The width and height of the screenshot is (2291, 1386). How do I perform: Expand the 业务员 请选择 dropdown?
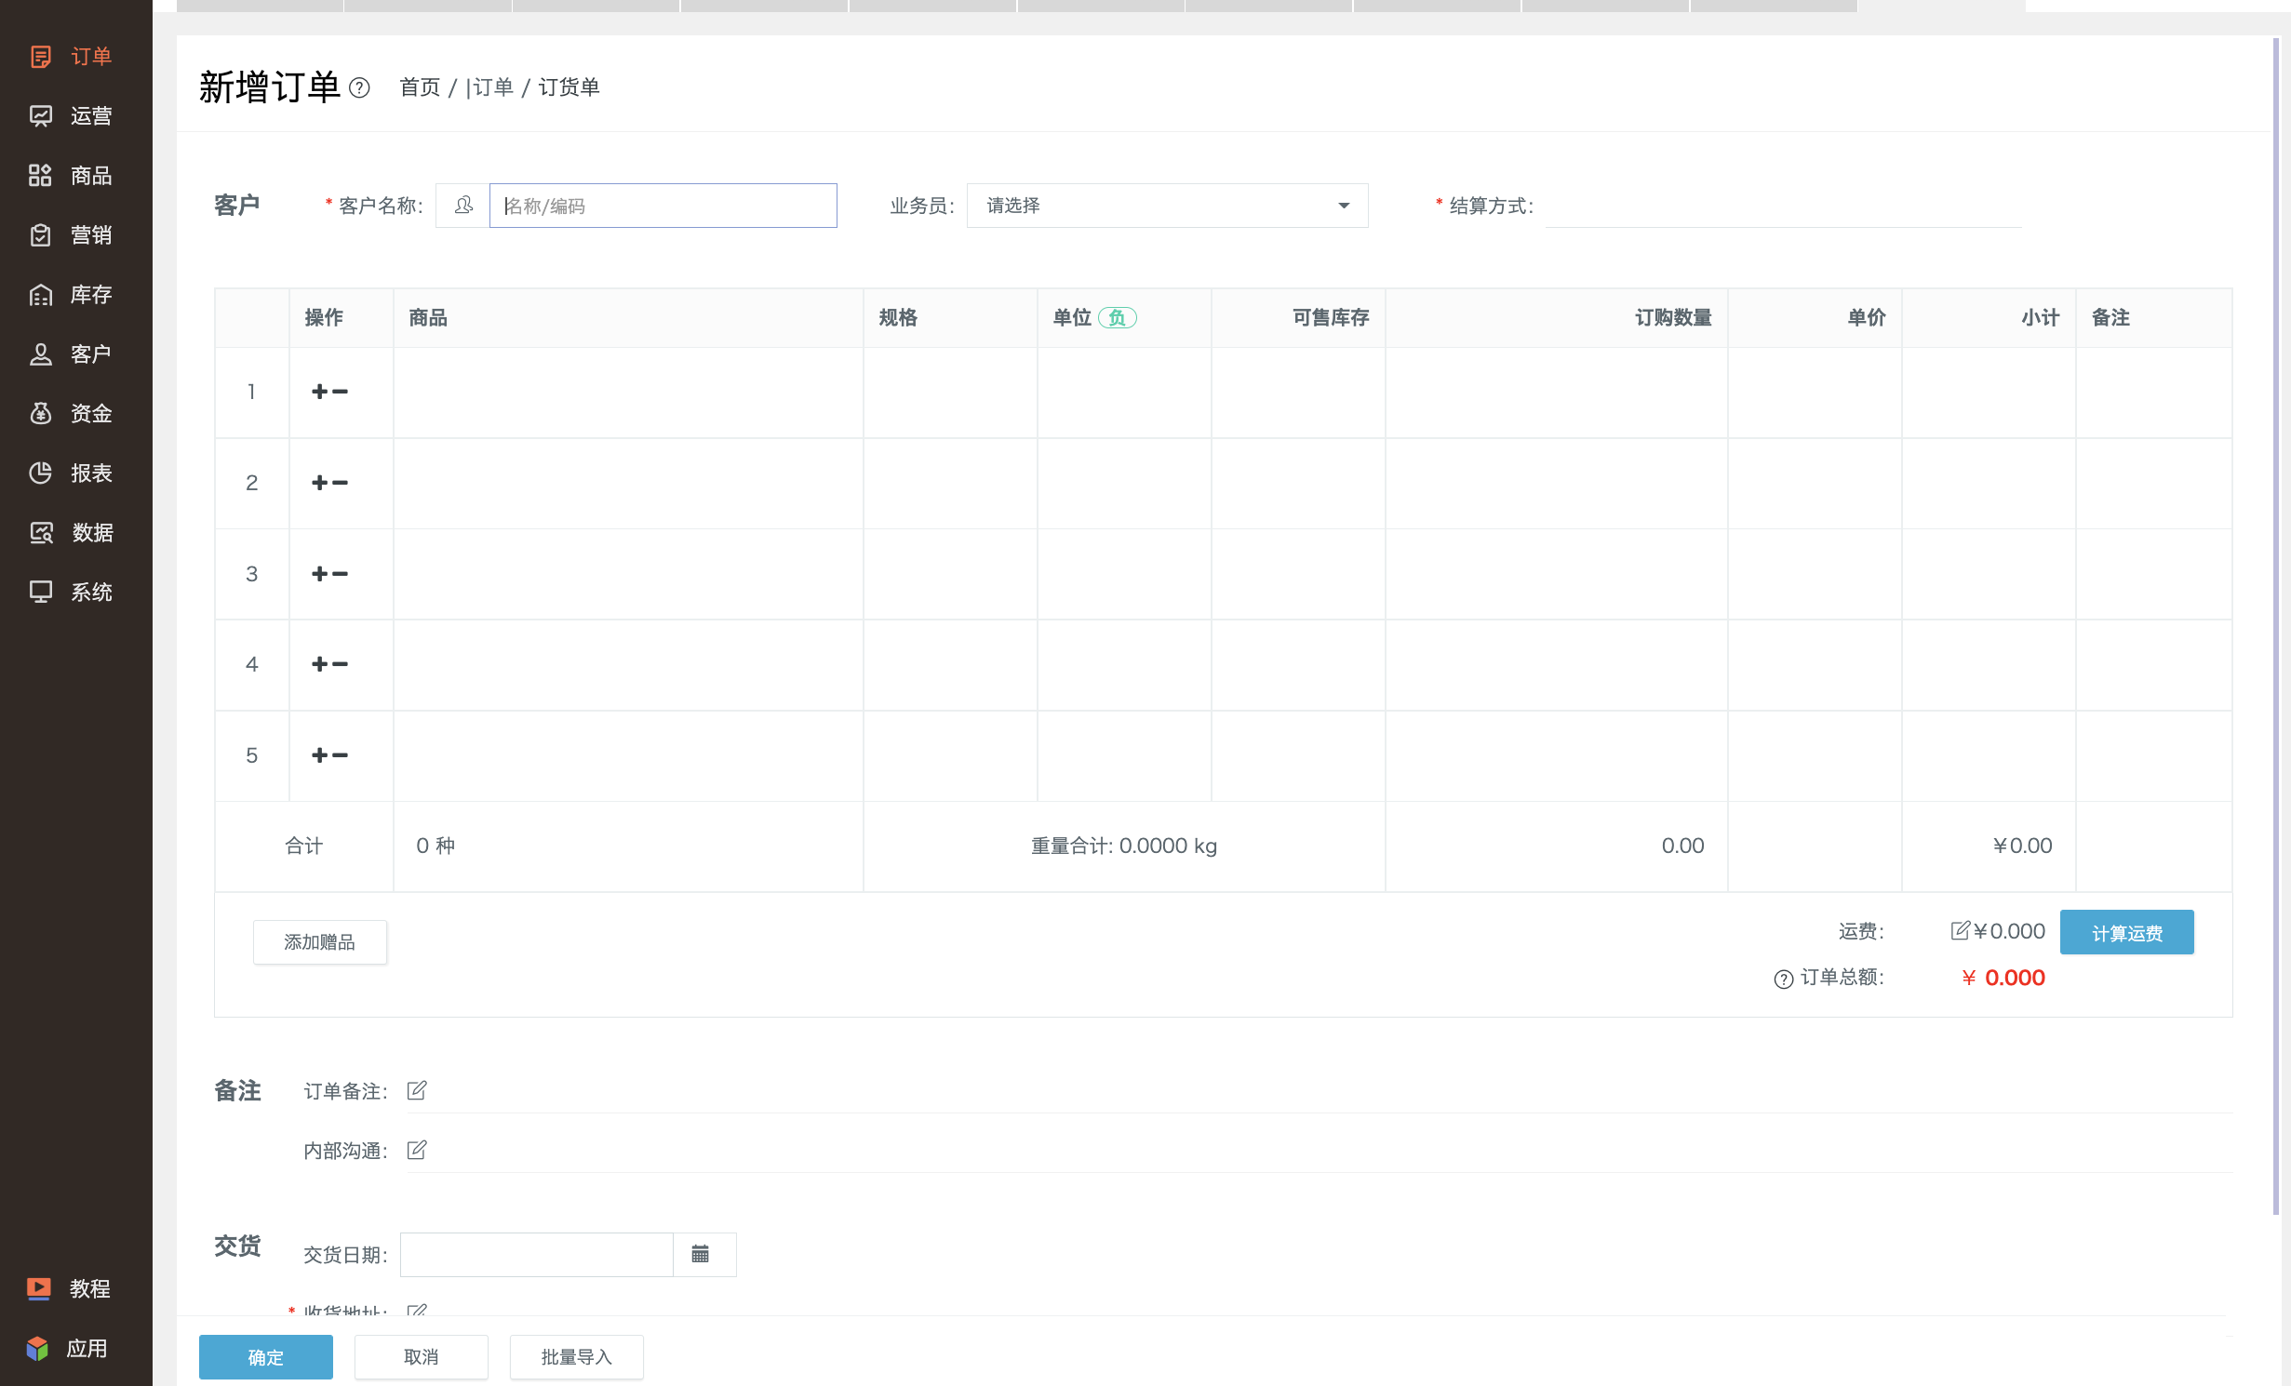[1168, 206]
